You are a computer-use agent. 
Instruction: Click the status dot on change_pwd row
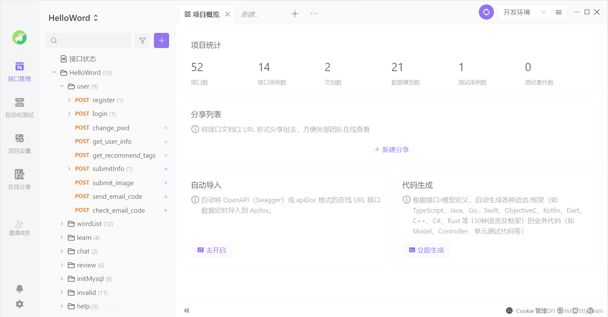(x=166, y=128)
